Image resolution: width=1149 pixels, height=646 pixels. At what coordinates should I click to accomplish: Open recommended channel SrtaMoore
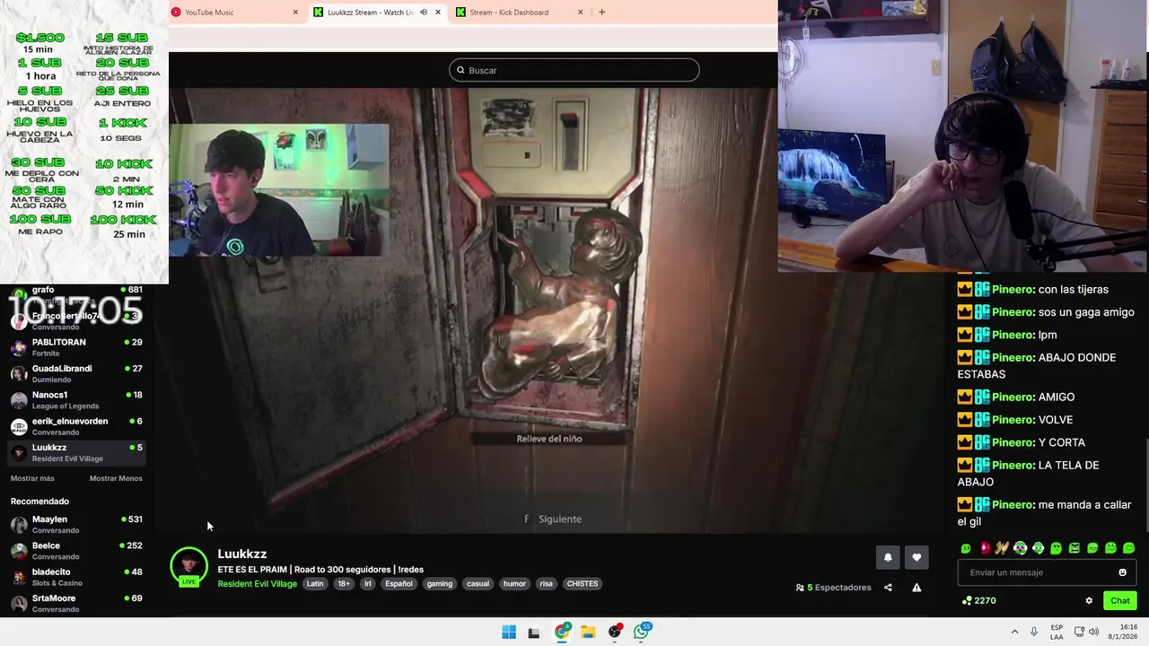click(x=76, y=603)
